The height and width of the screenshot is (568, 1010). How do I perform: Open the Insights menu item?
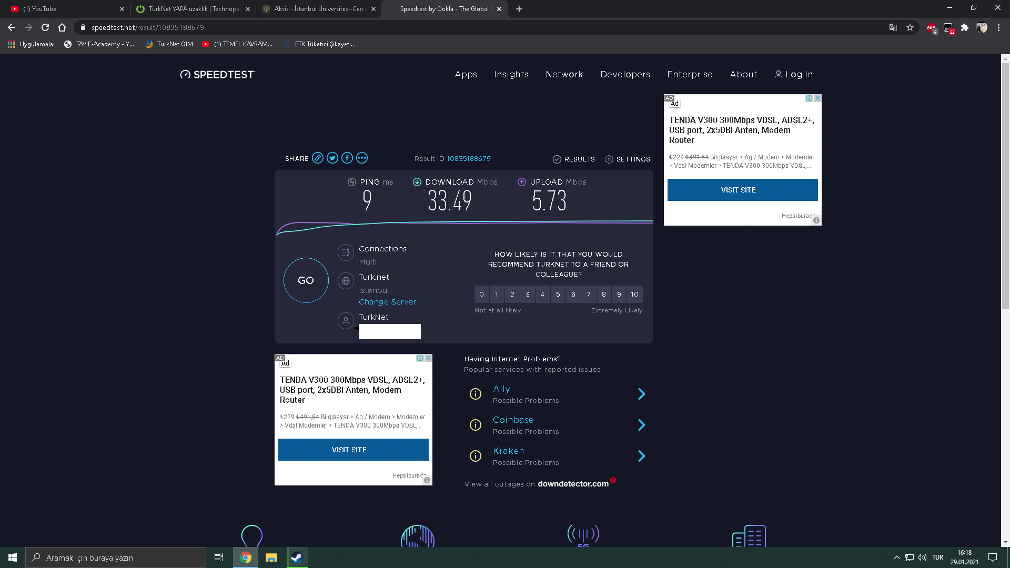pos(511,74)
